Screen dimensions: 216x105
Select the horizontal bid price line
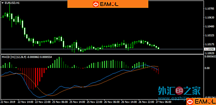[102, 49]
